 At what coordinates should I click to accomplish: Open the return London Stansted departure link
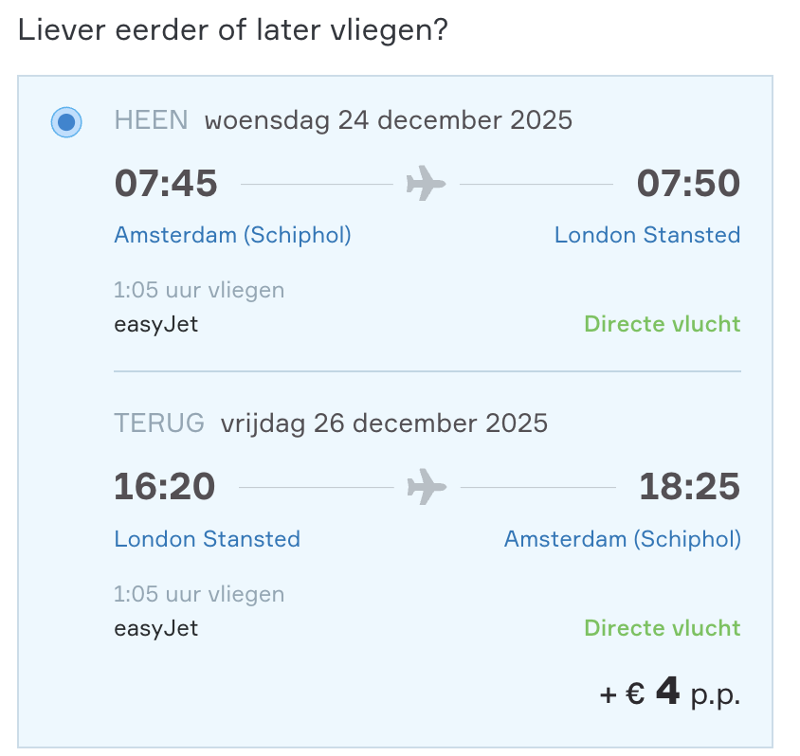pyautogui.click(x=207, y=539)
